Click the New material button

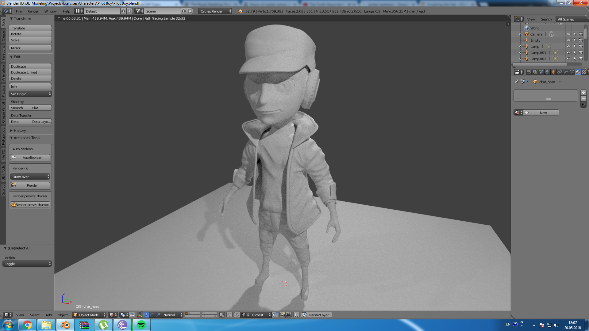point(543,113)
